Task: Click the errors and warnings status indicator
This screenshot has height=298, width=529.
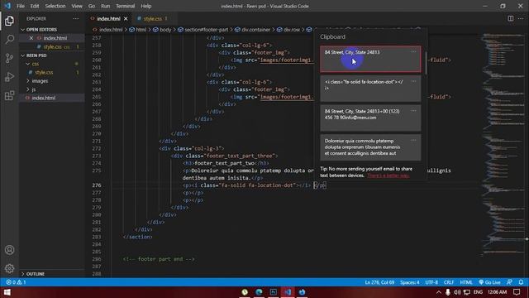Action: (17, 282)
